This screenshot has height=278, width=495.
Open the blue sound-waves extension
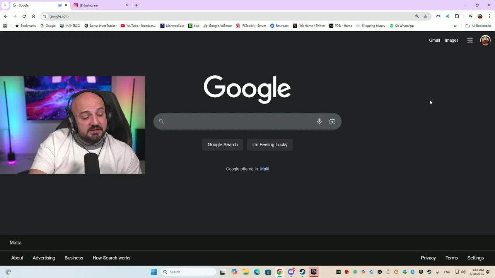coord(447,16)
